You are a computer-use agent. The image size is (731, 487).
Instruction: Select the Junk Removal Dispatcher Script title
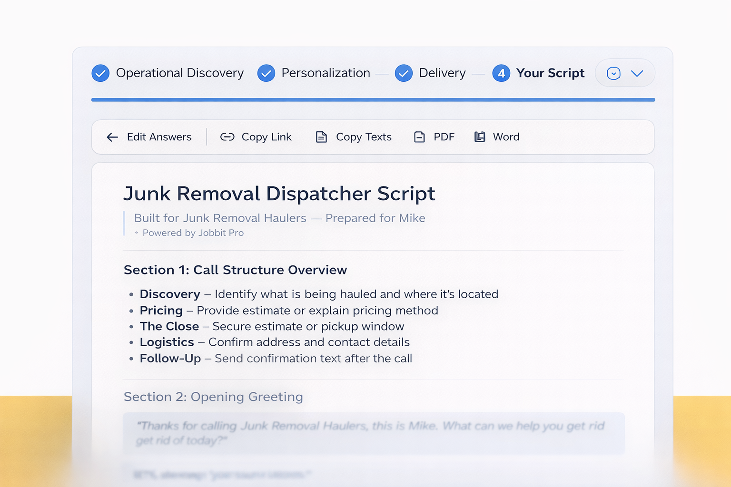click(x=279, y=194)
